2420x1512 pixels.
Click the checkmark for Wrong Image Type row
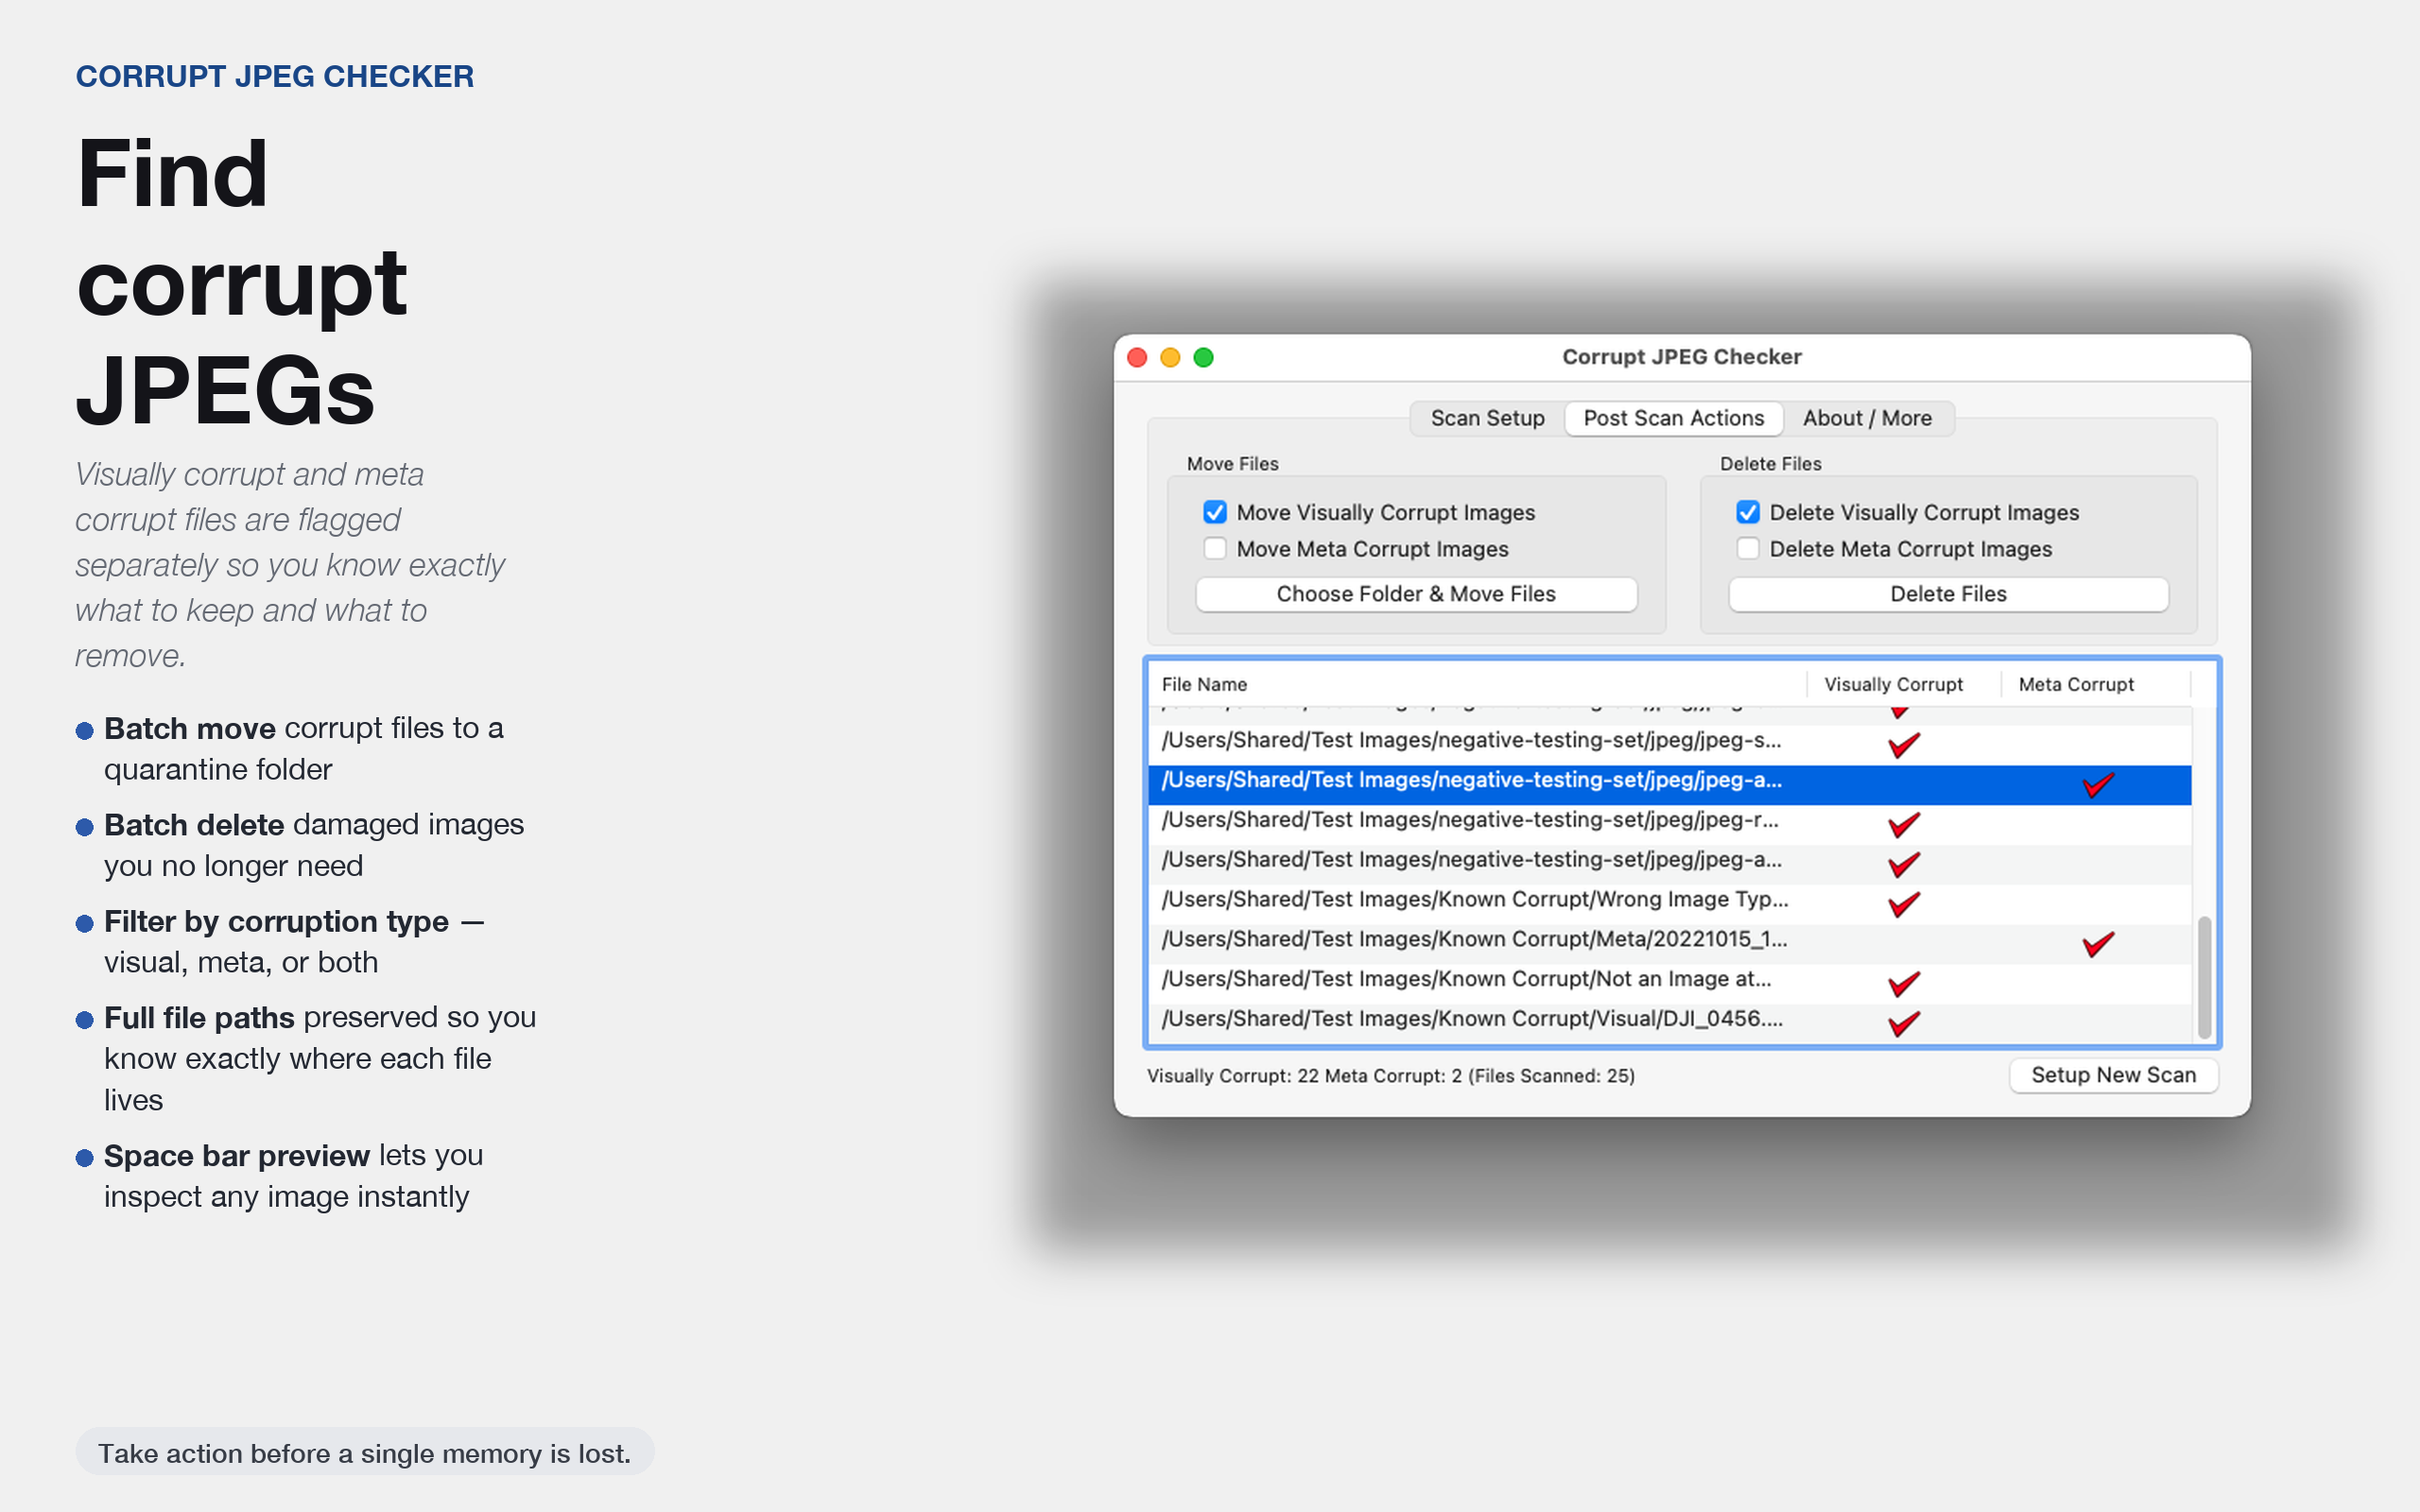pos(1903,904)
